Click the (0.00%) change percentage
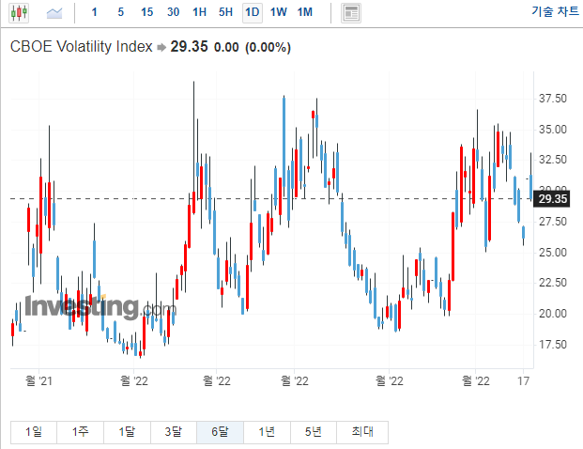Viewport: 583px width, 449px height. [x=268, y=48]
